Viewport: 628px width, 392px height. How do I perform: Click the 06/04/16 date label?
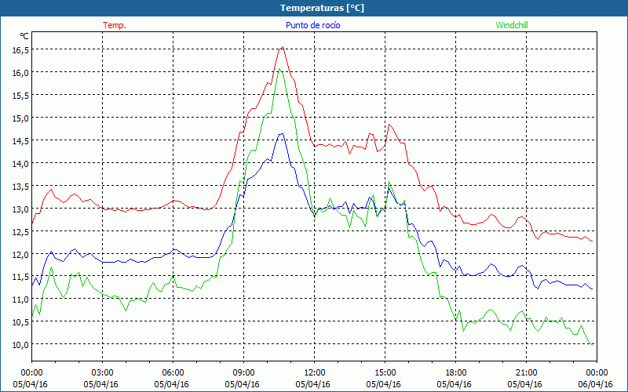click(x=595, y=384)
